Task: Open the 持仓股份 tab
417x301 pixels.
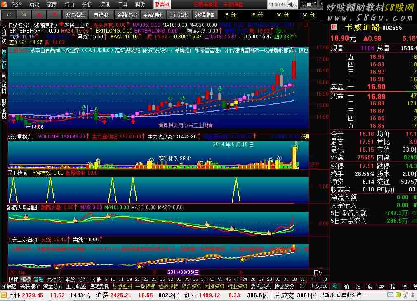Action: pyautogui.click(x=284, y=287)
